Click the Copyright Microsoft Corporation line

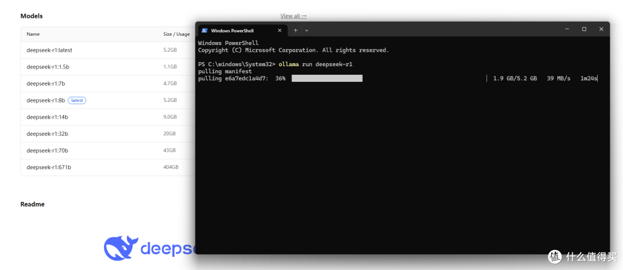294,50
